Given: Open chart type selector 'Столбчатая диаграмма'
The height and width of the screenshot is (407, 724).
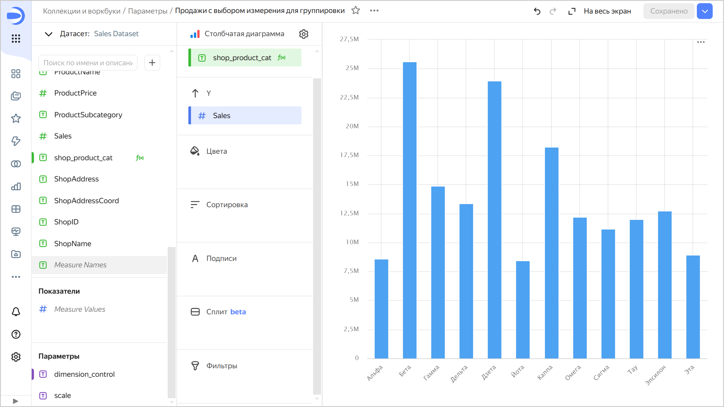Looking at the screenshot, I should point(244,34).
